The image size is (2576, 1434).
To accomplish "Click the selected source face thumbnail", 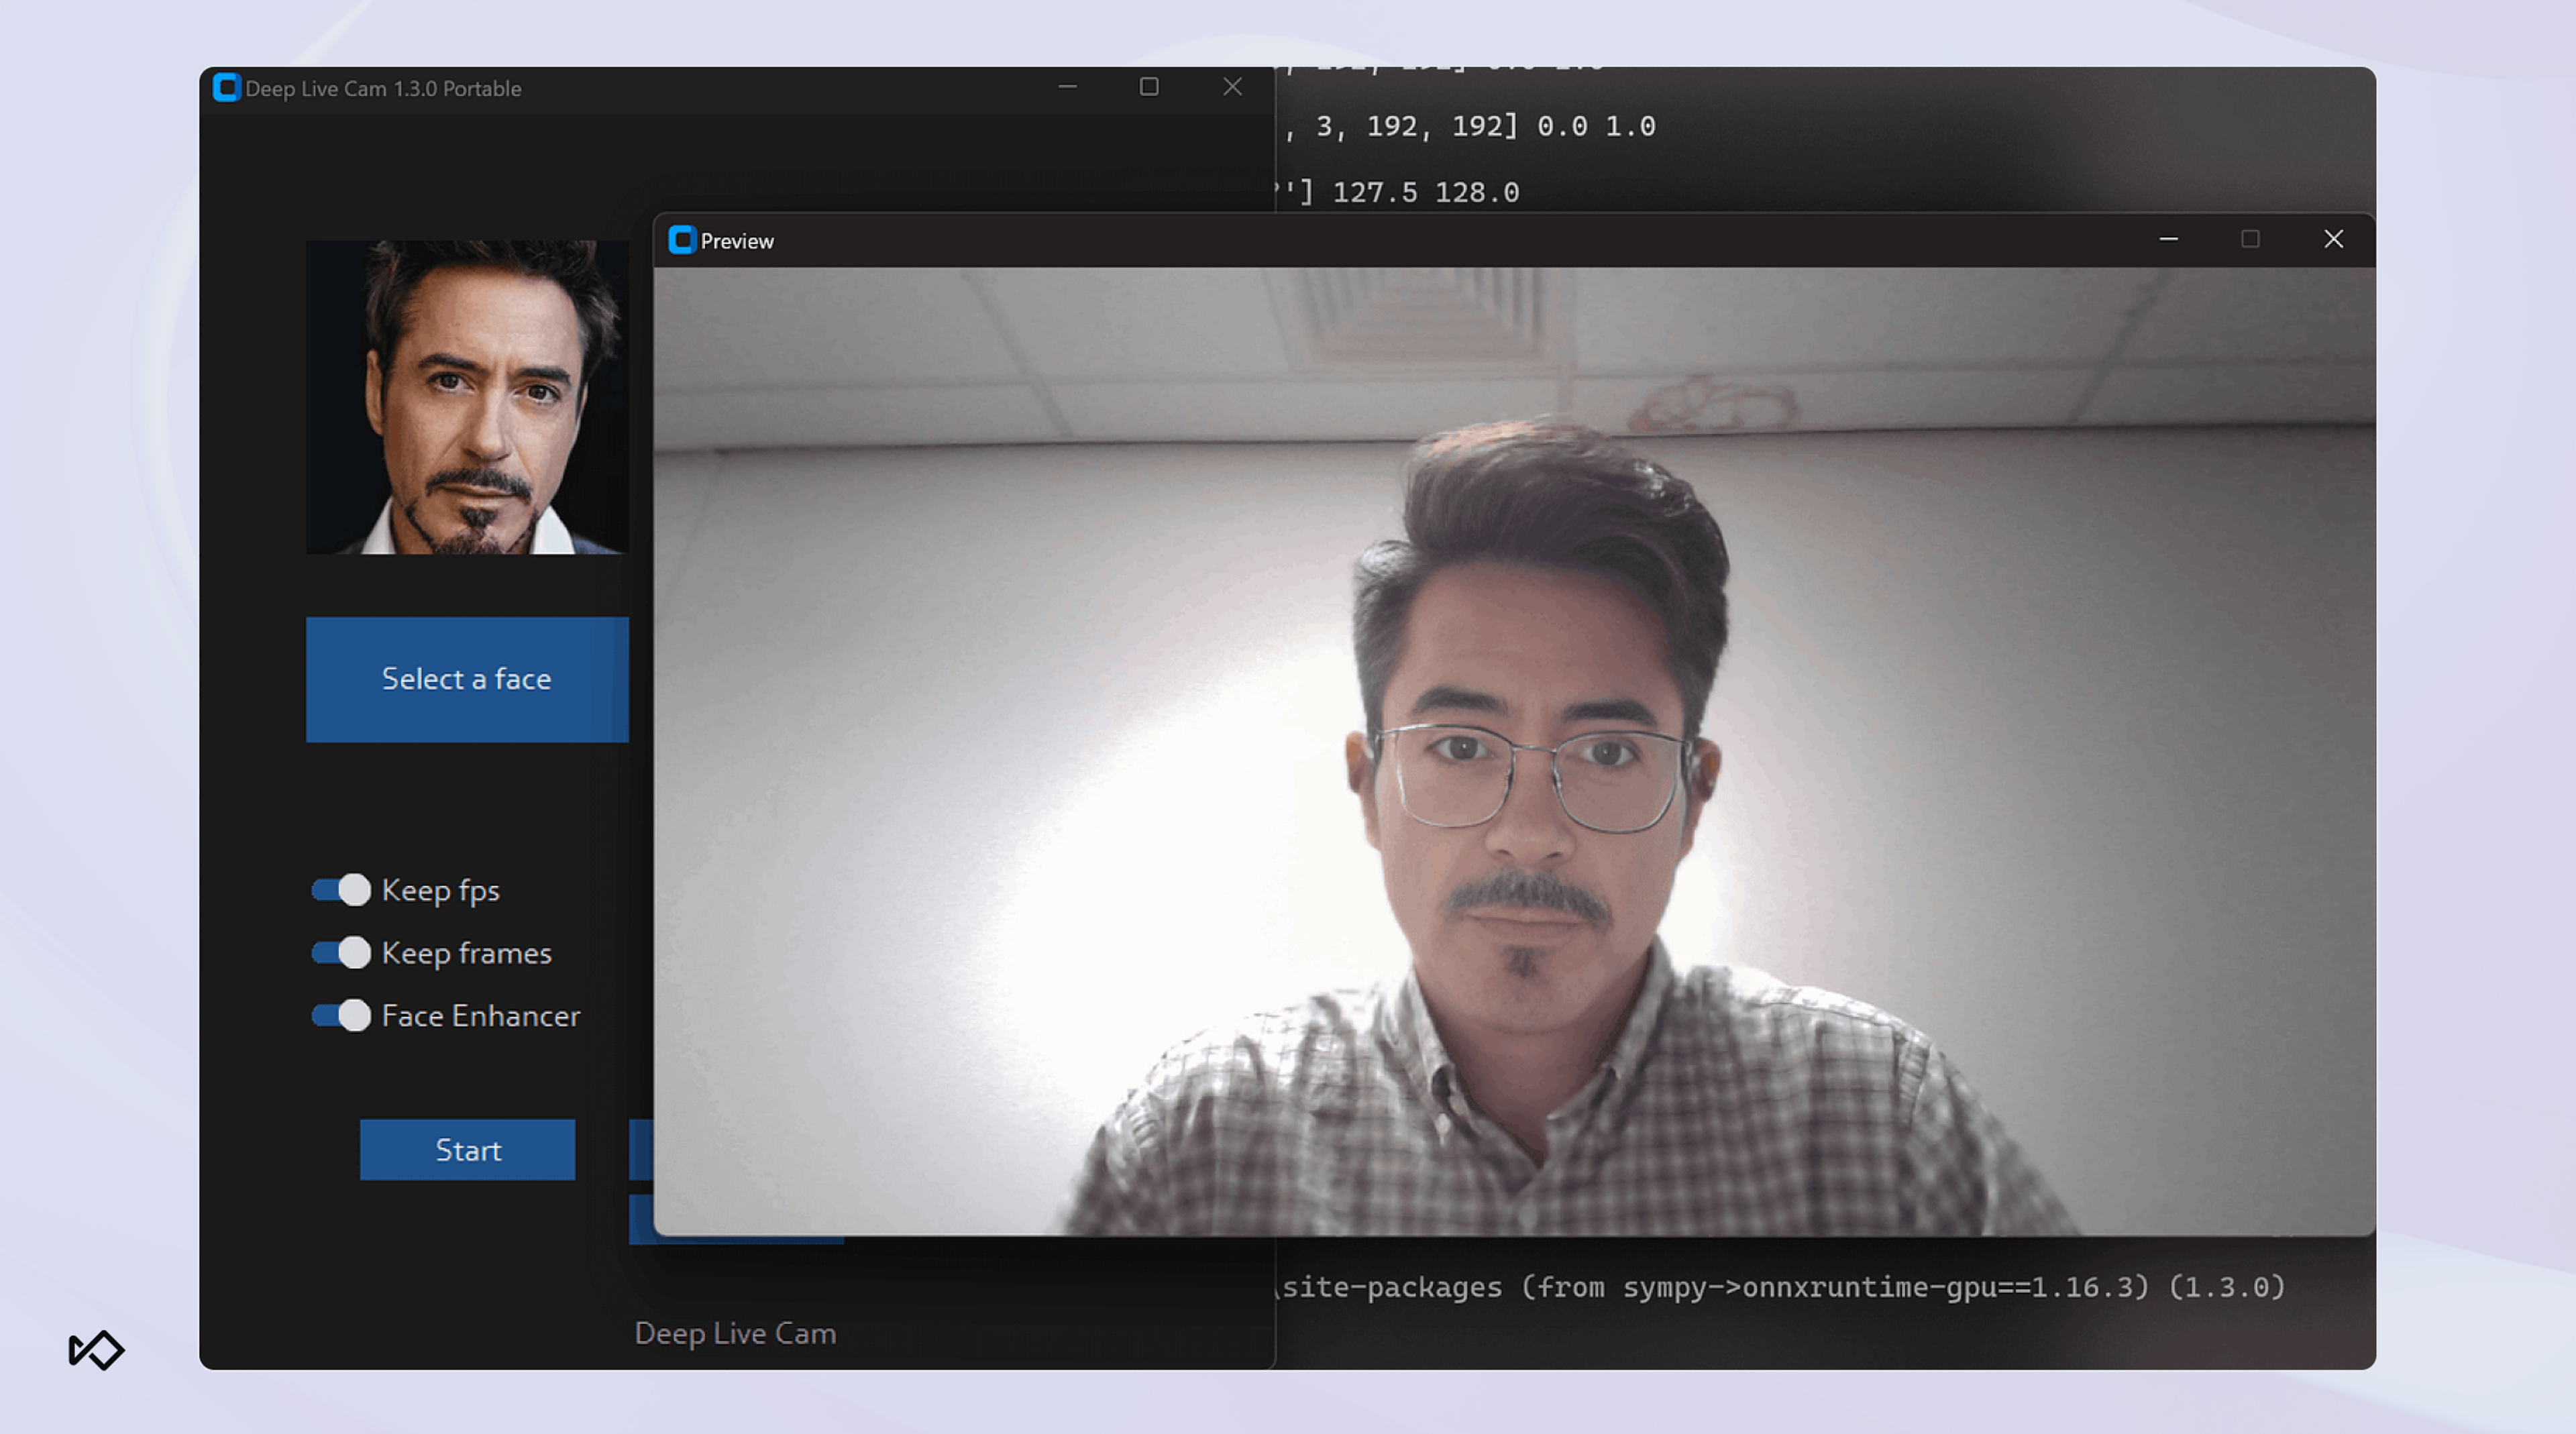I will pyautogui.click(x=467, y=397).
